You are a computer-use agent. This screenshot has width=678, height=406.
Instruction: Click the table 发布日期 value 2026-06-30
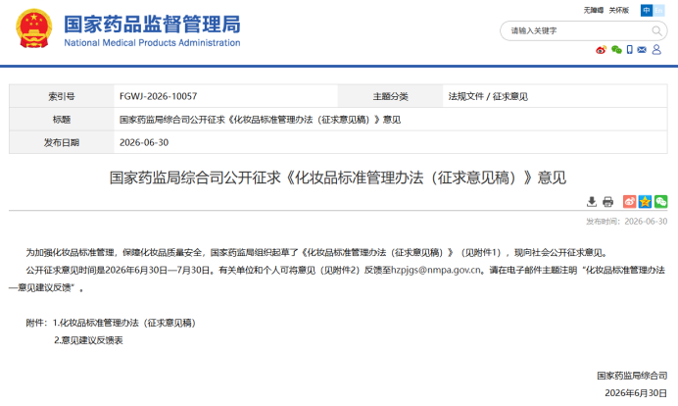pos(144,142)
